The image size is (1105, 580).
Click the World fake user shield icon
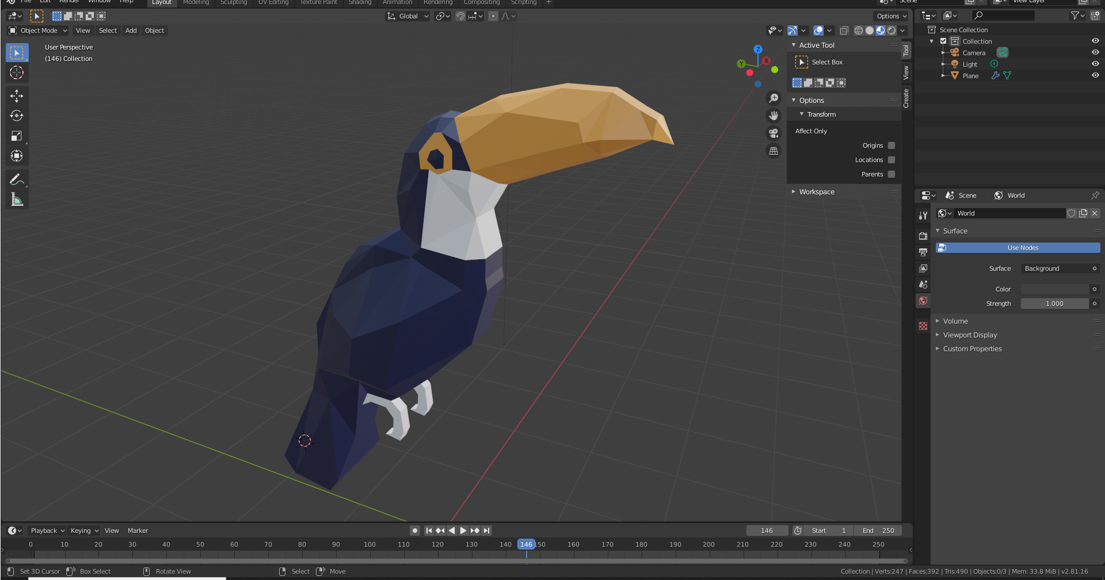1072,213
